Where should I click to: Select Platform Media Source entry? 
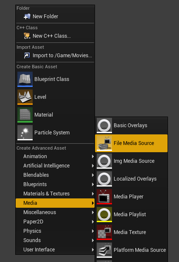(x=131, y=250)
